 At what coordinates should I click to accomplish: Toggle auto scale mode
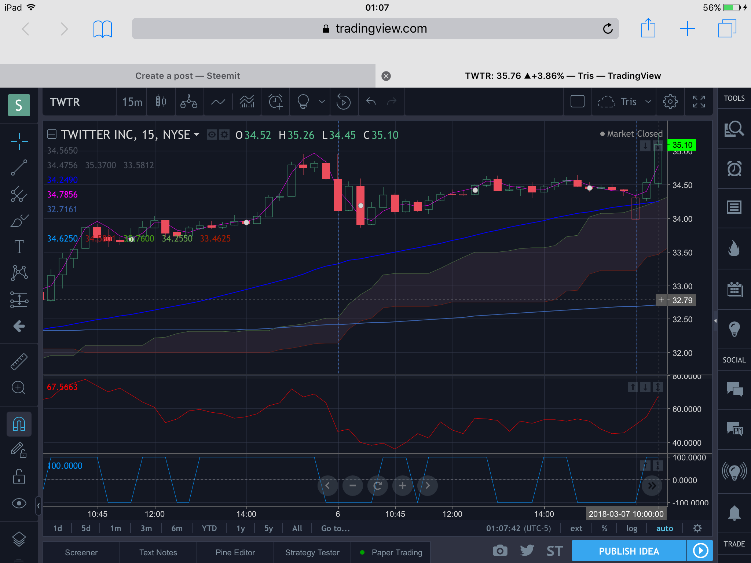(x=664, y=528)
